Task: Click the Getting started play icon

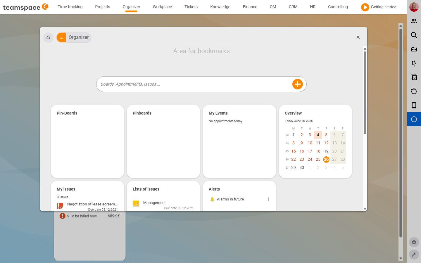Action: pos(365,7)
